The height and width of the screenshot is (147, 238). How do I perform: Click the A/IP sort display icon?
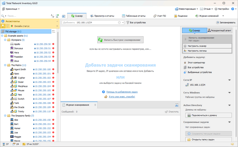click(52, 16)
